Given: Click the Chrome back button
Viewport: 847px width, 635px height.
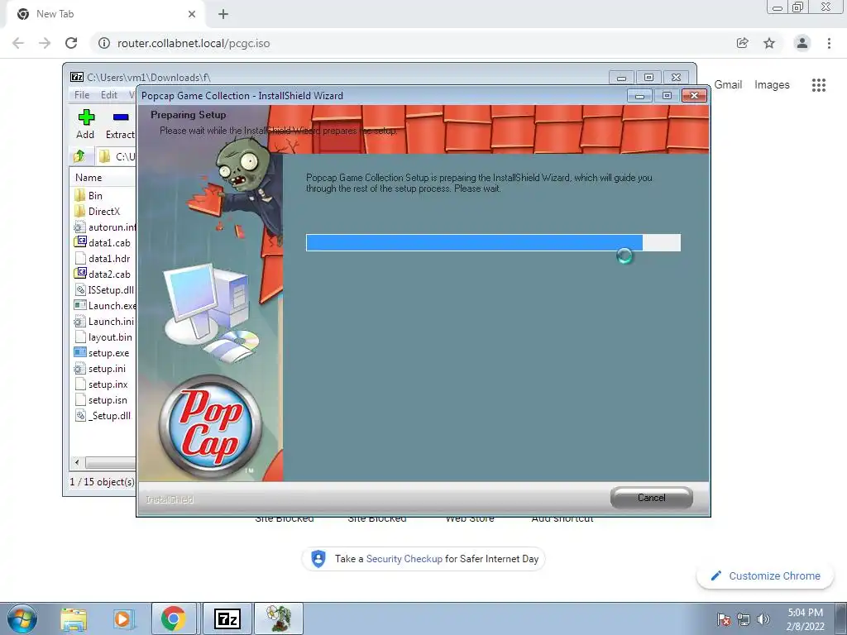Looking at the screenshot, I should (x=18, y=43).
